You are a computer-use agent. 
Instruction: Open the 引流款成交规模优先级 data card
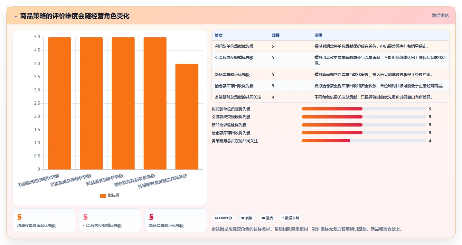coord(110,220)
